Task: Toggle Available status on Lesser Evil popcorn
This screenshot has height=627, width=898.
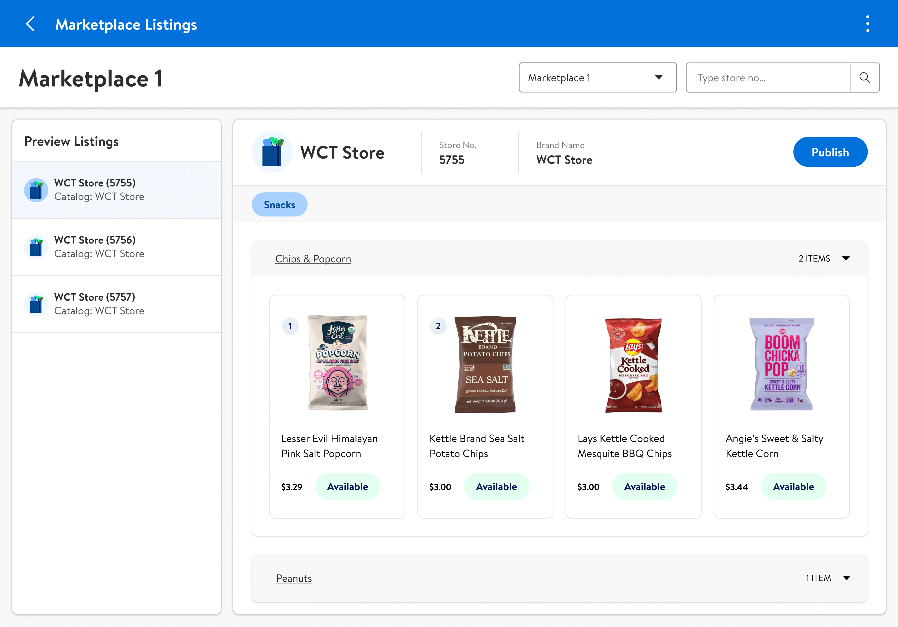Action: tap(347, 487)
